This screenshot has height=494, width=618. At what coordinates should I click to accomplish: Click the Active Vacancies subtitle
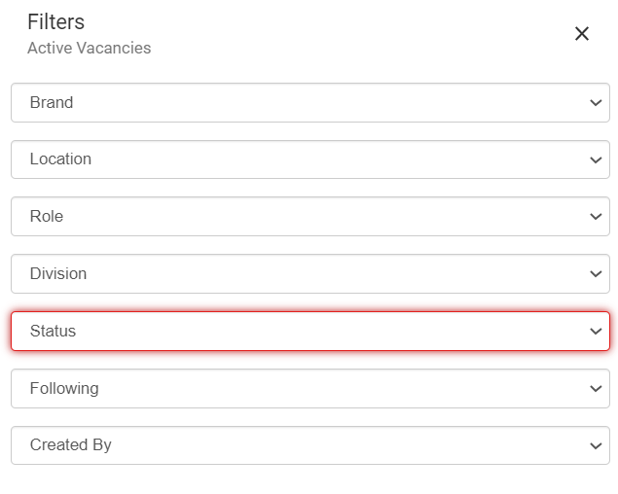coord(89,48)
